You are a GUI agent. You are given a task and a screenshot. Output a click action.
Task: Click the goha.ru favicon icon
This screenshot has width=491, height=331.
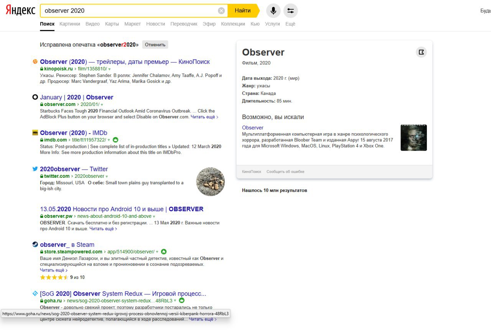[35, 293]
